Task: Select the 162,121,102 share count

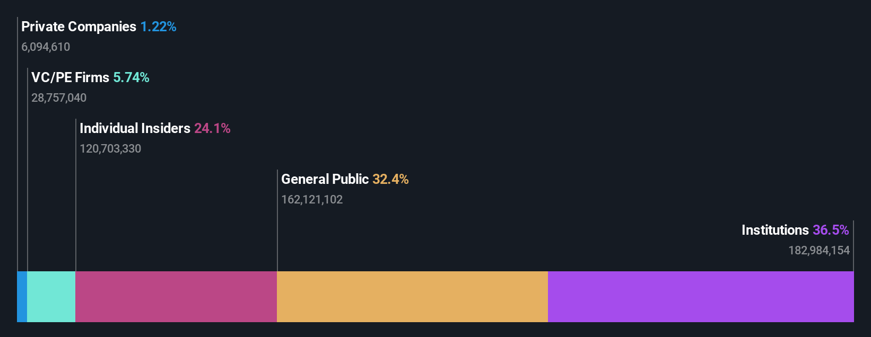Action: [x=312, y=199]
